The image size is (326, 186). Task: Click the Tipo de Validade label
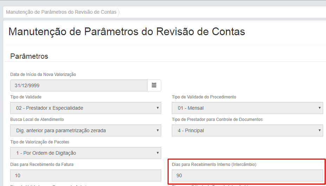click(x=26, y=97)
